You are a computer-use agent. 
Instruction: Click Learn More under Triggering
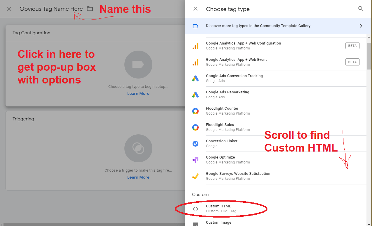pos(138,177)
